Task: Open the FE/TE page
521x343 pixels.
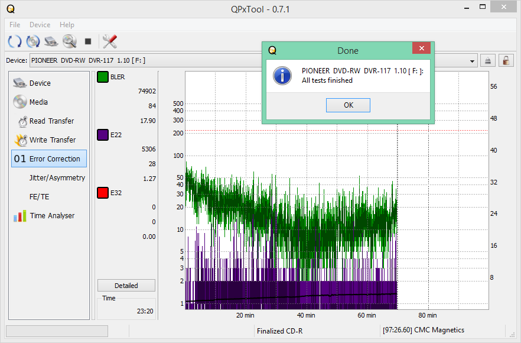Action: click(49, 196)
